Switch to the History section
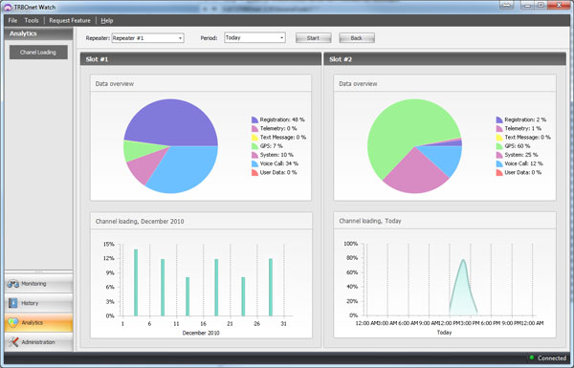Viewport: 574px width, 368px height. pos(39,303)
